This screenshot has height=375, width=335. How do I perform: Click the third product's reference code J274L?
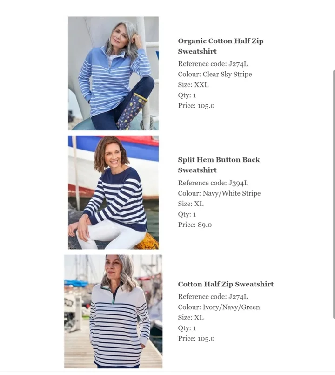[x=238, y=297]
